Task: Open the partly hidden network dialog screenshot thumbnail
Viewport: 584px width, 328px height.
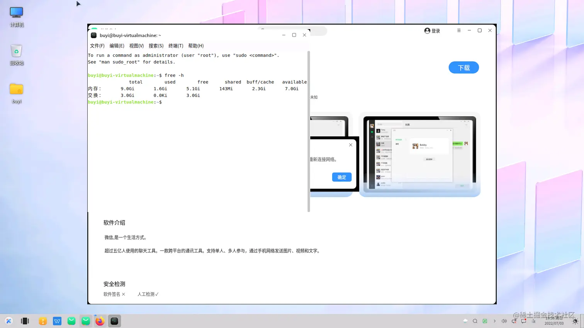Action: pos(331,155)
